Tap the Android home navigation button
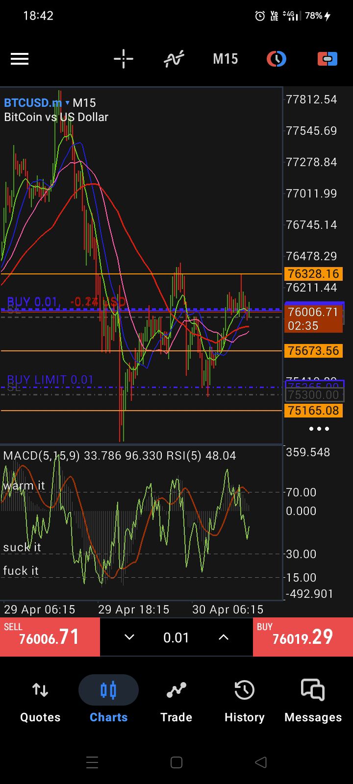The image size is (353, 784). pyautogui.click(x=176, y=762)
